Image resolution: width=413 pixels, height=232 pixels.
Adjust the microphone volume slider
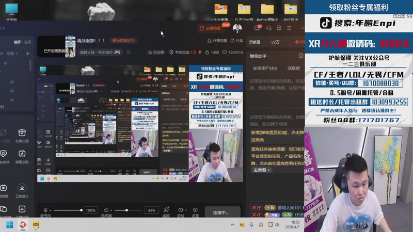[x=69, y=210]
